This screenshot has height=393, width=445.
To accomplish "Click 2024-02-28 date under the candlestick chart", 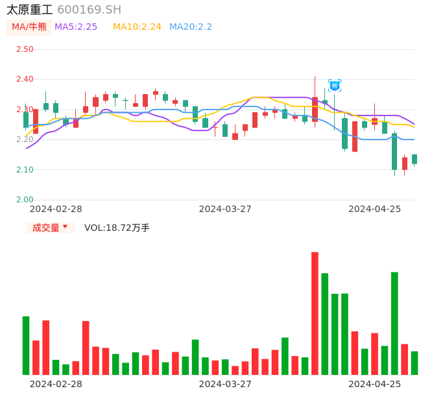I will [56, 209].
